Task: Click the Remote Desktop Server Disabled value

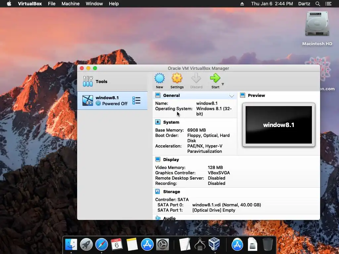Action: click(217, 178)
